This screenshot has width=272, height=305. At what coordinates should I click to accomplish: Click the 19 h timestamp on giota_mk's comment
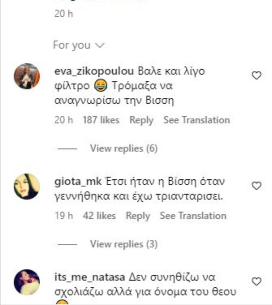[x=64, y=216]
